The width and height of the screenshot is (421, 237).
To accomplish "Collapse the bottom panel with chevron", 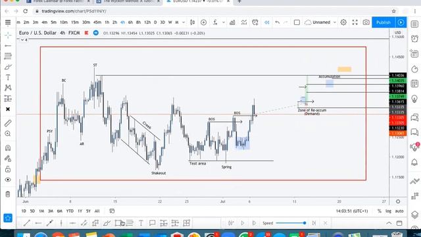I will click(389, 223).
